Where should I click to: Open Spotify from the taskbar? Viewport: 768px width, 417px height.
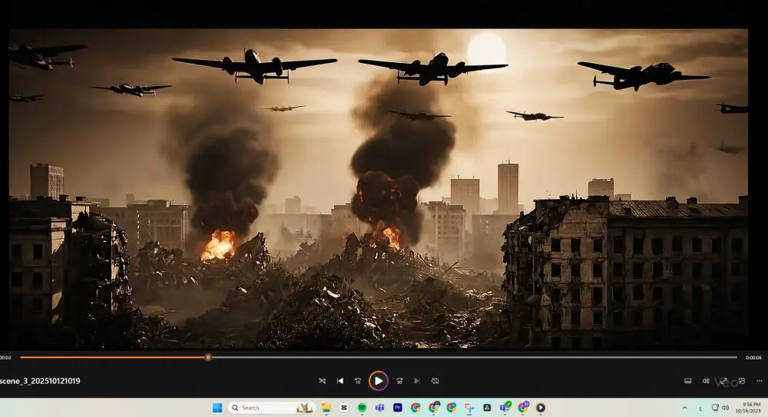pyautogui.click(x=362, y=408)
